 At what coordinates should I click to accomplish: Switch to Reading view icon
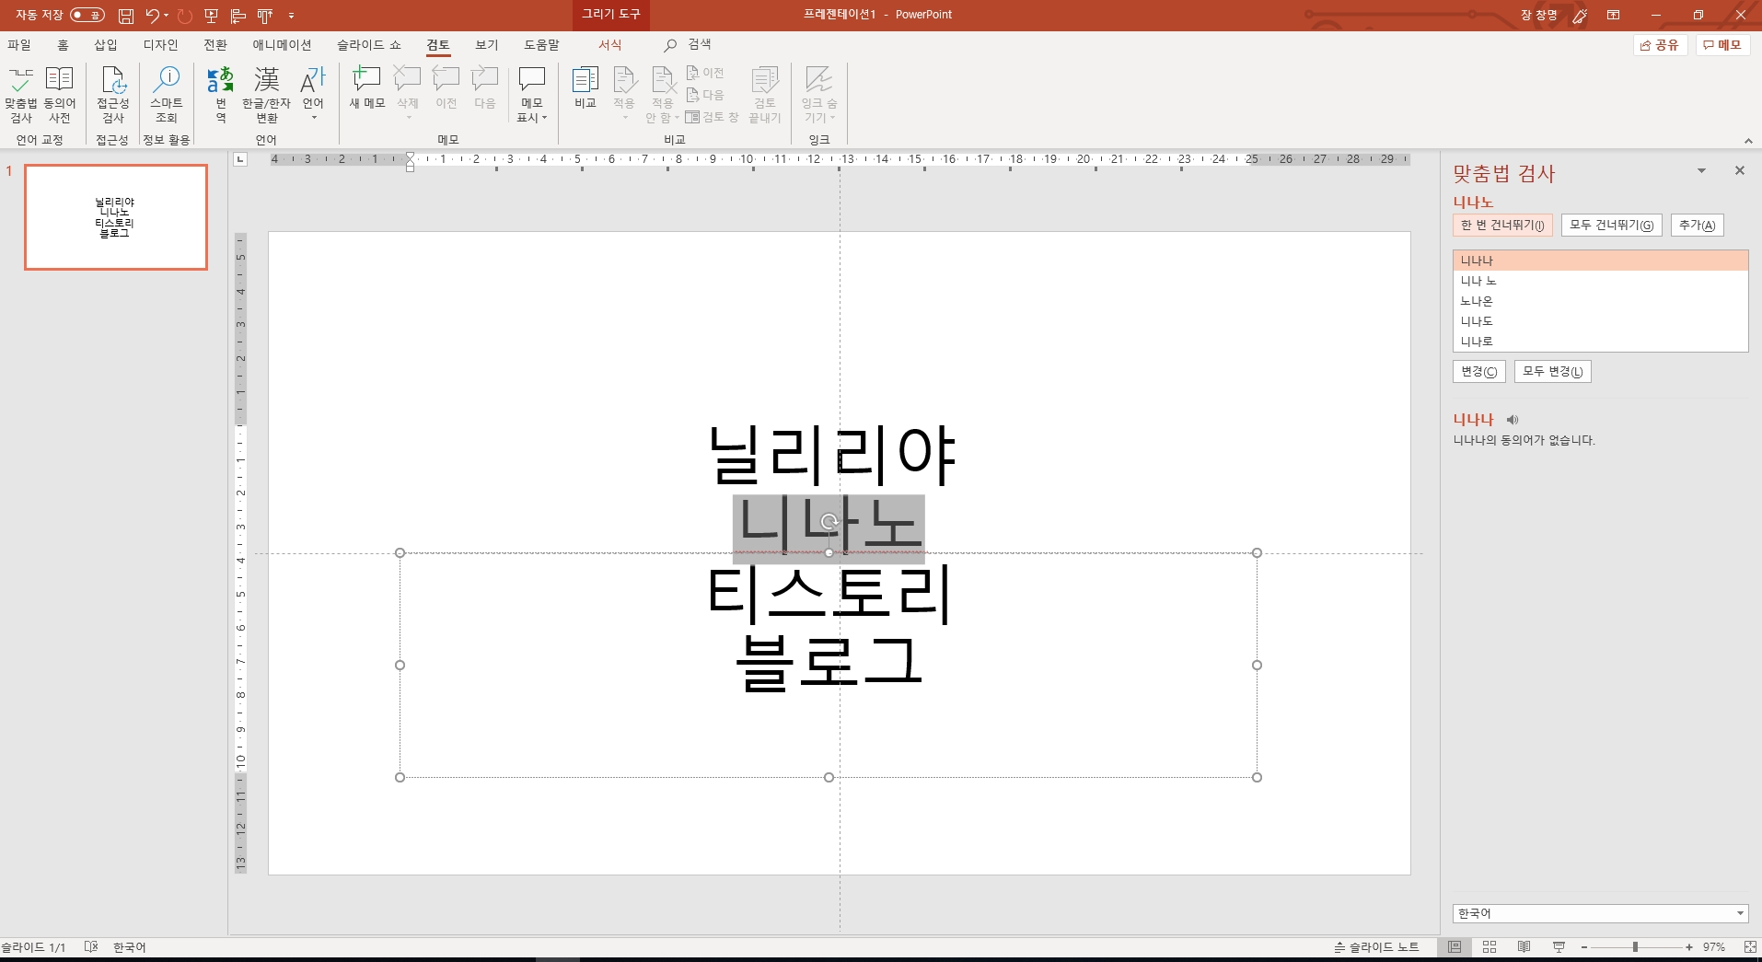click(x=1524, y=947)
